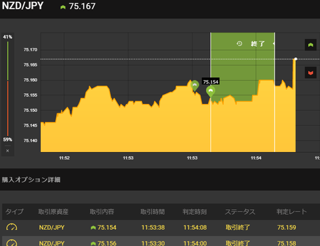Viewport: 320px width, 246px height.
Task: Click the green portion of sentiment bar
Action: [x=8, y=61]
